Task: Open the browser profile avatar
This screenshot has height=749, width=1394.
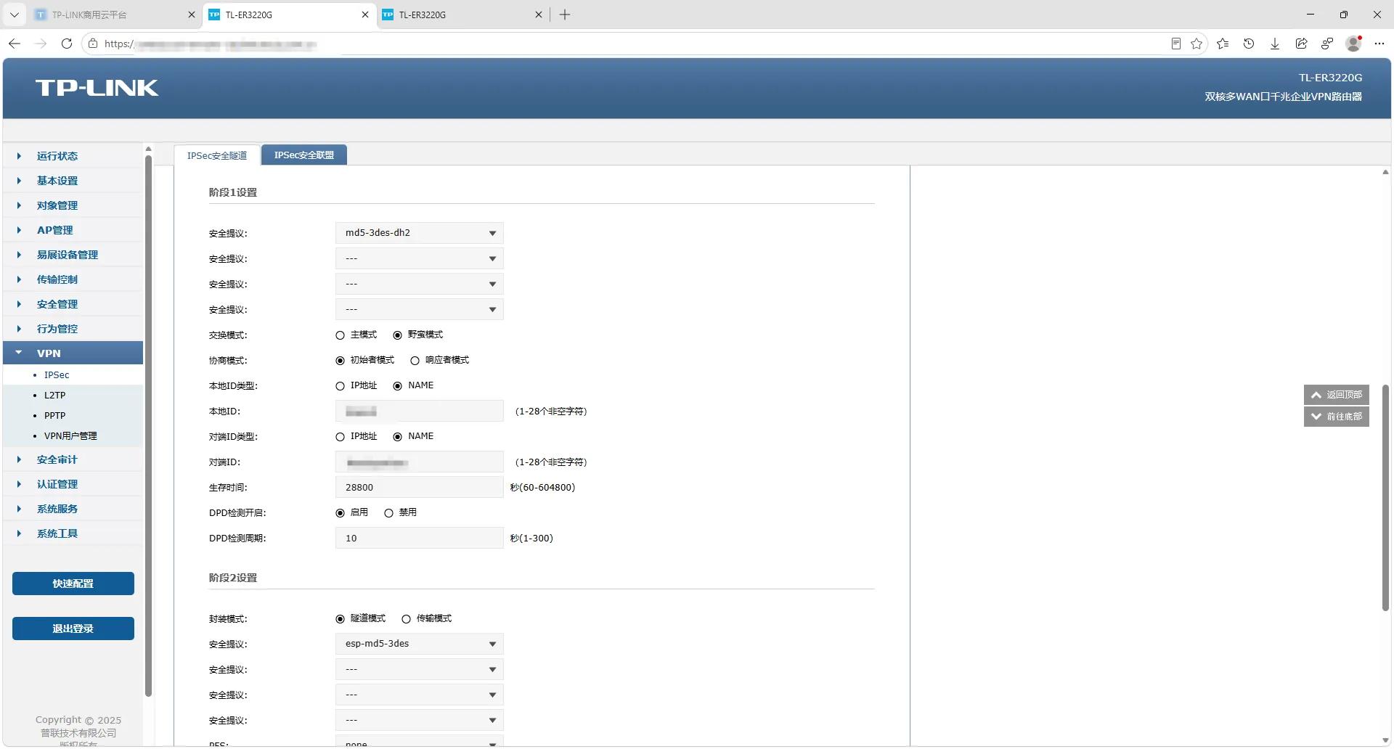Action: pyautogui.click(x=1353, y=44)
